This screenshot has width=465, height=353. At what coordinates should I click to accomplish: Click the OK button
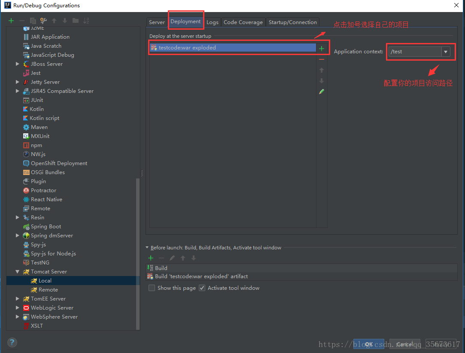pos(369,344)
